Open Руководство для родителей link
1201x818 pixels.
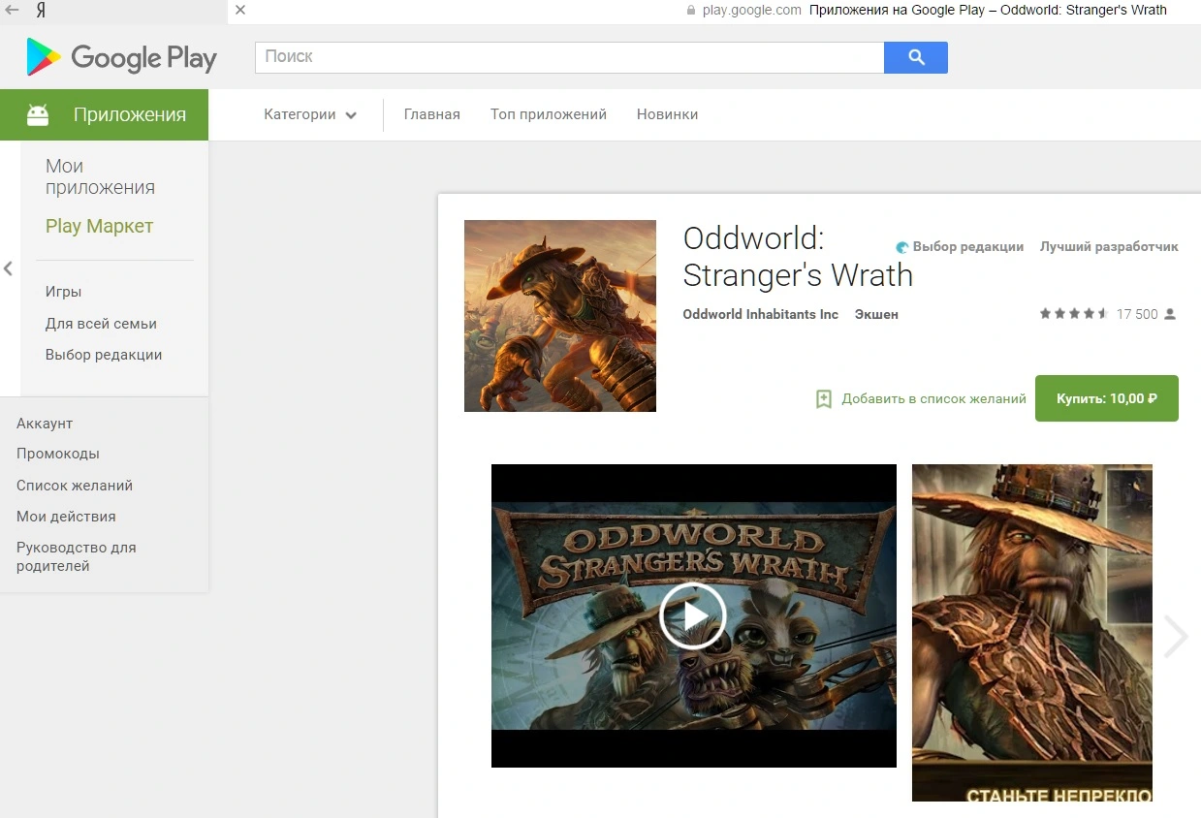pyautogui.click(x=77, y=556)
